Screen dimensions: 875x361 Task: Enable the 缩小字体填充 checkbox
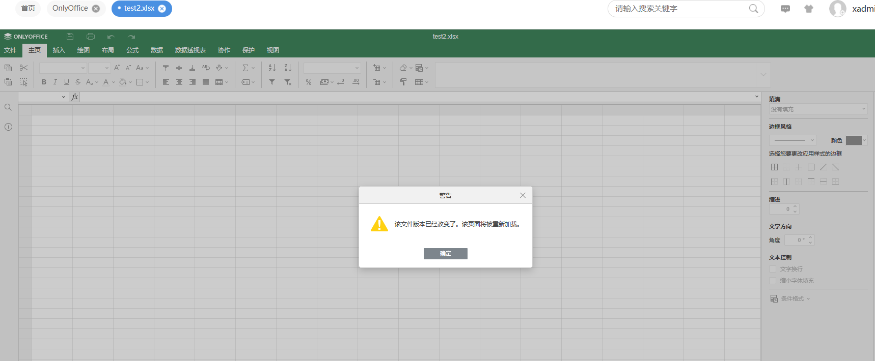point(773,281)
